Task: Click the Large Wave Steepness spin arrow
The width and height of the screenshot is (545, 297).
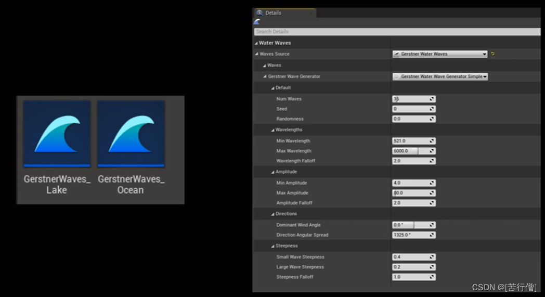Action: (x=432, y=267)
